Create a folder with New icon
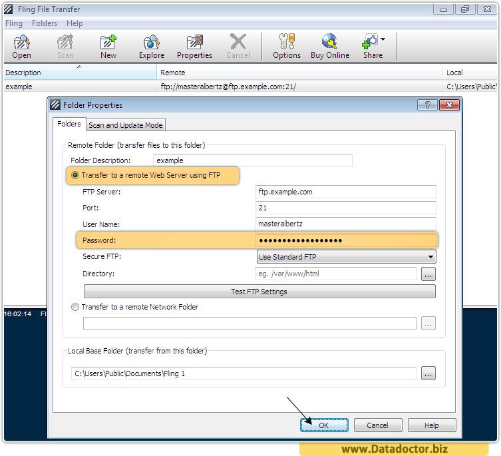 click(108, 47)
